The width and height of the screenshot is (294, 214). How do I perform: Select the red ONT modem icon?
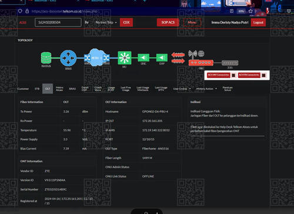pos(201,63)
